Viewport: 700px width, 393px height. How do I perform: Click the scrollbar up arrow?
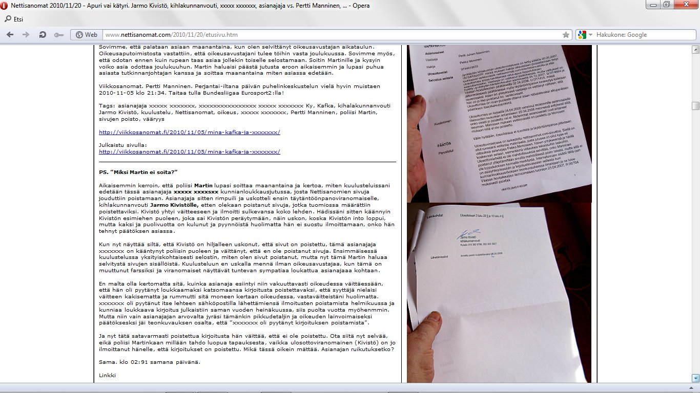(x=695, y=50)
